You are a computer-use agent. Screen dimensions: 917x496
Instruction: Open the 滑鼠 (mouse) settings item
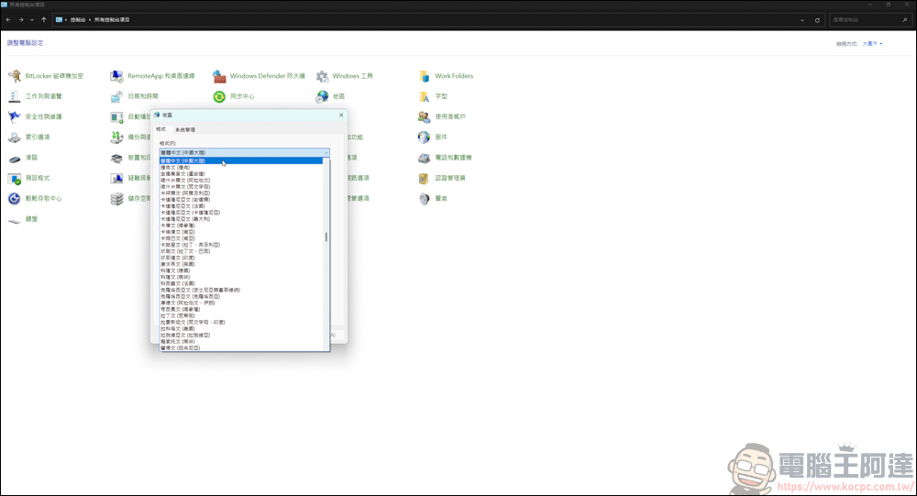click(24, 158)
